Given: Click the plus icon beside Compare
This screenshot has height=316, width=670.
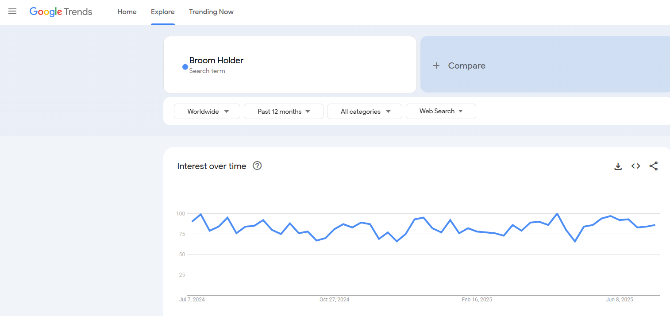Looking at the screenshot, I should point(436,66).
